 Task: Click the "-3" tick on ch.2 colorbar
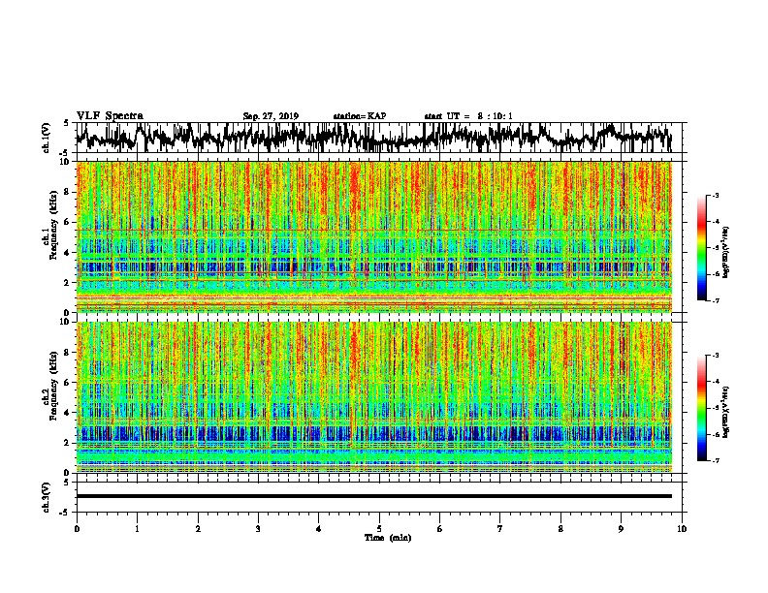(716, 356)
